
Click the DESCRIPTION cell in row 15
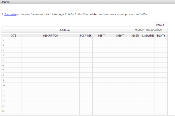tap(51, 111)
